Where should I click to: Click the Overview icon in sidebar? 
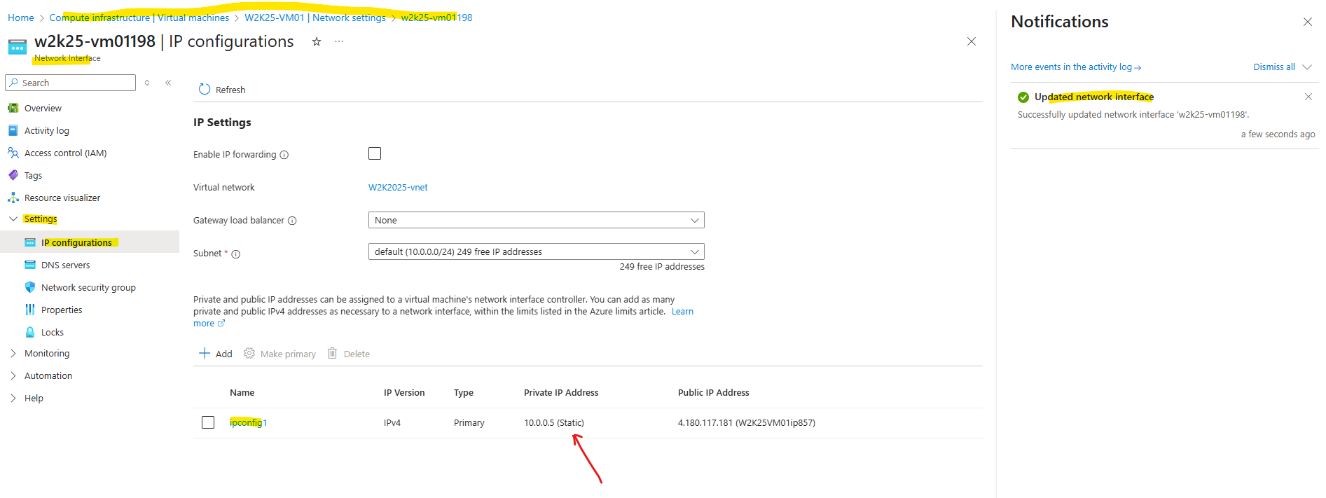[x=13, y=108]
